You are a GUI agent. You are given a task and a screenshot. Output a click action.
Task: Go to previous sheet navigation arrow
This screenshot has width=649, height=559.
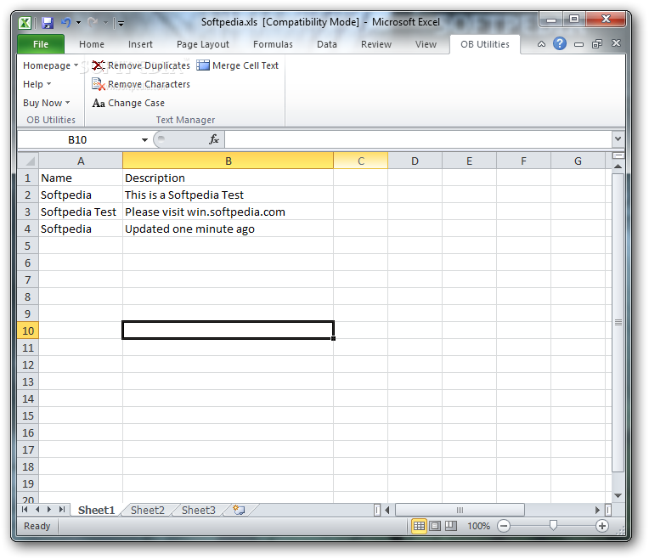[x=37, y=510]
